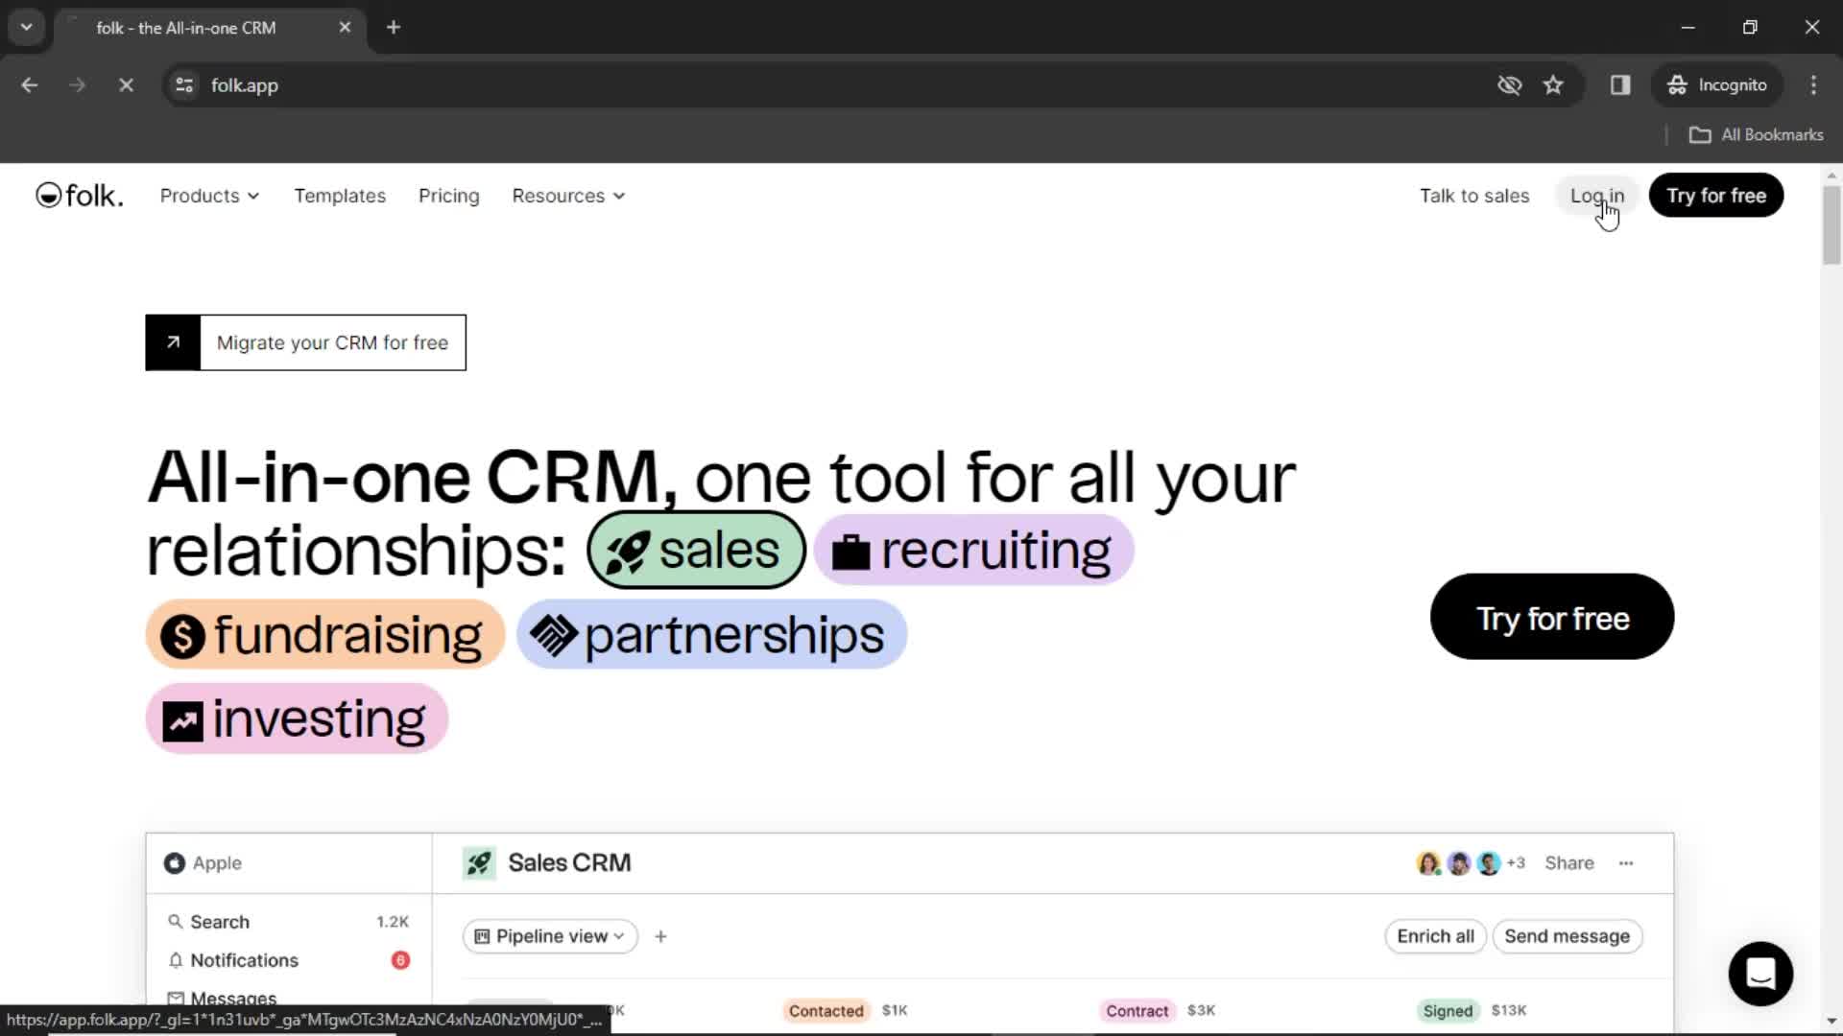Viewport: 1843px width, 1036px height.
Task: Toggle browser sidebar panel
Action: [1621, 84]
